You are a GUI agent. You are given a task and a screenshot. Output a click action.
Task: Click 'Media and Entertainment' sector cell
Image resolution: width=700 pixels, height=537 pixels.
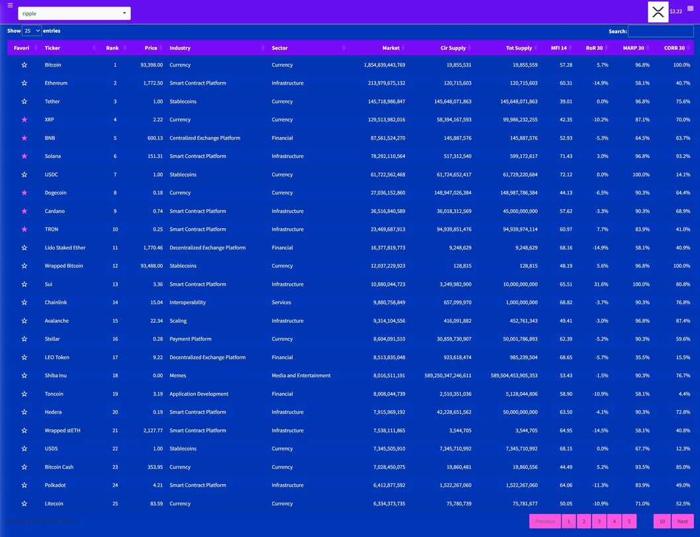[x=301, y=376]
